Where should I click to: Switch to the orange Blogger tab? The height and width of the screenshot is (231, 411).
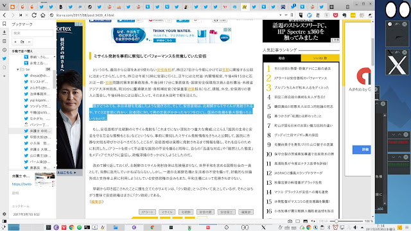pos(12,7)
